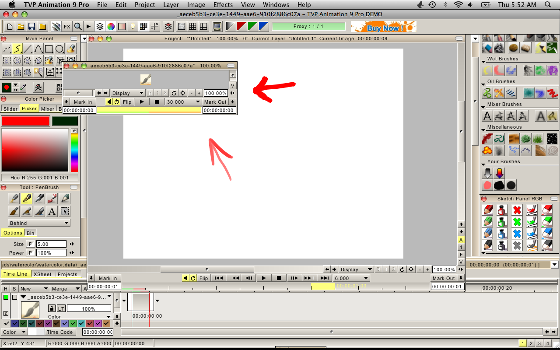The image size is (560, 350).
Task: Click the Play button in the main playback bar
Action: click(263, 278)
